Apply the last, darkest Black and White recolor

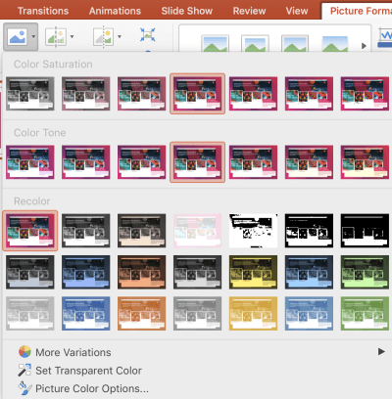point(365,231)
